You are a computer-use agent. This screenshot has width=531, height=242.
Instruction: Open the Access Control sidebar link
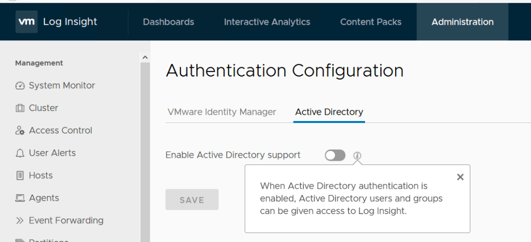(x=61, y=131)
